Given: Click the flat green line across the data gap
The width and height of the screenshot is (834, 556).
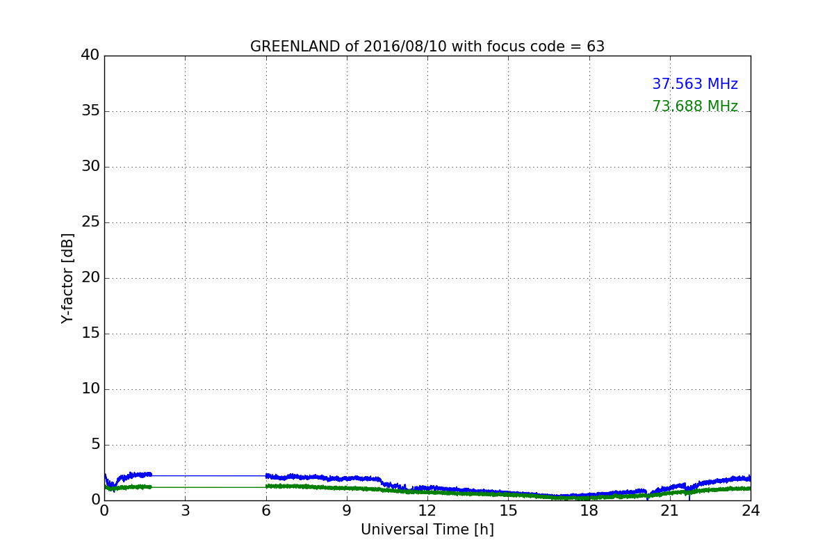Looking at the screenshot, I should pyautogui.click(x=208, y=487).
